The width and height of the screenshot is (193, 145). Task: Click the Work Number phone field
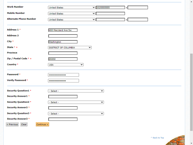point(110,8)
